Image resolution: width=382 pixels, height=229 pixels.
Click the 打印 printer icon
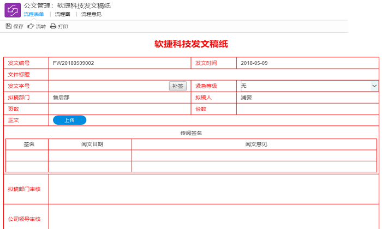click(x=53, y=26)
